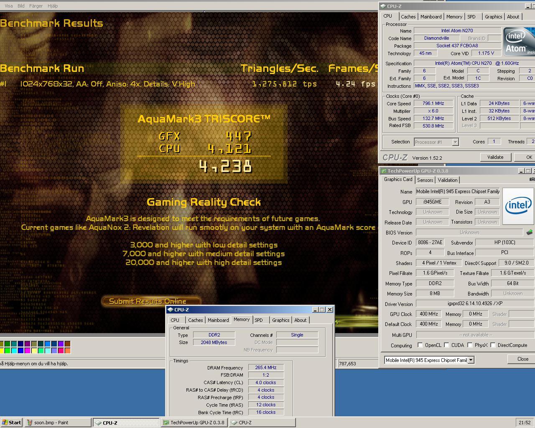Switch to Graphics tab in the CPU-Z memory window

[x=281, y=320]
